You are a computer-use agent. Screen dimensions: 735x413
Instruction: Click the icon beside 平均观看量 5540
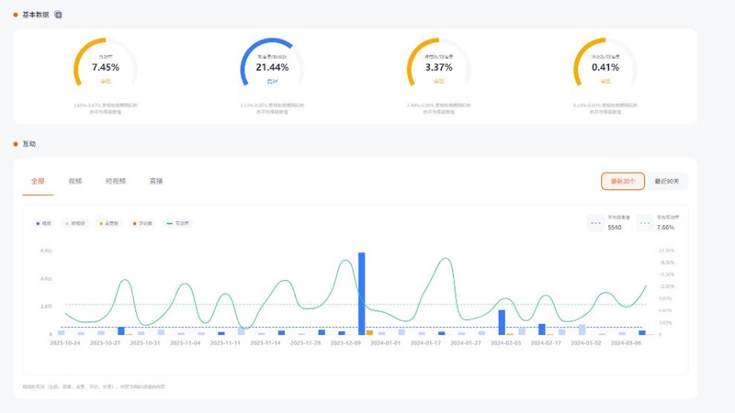tap(596, 223)
